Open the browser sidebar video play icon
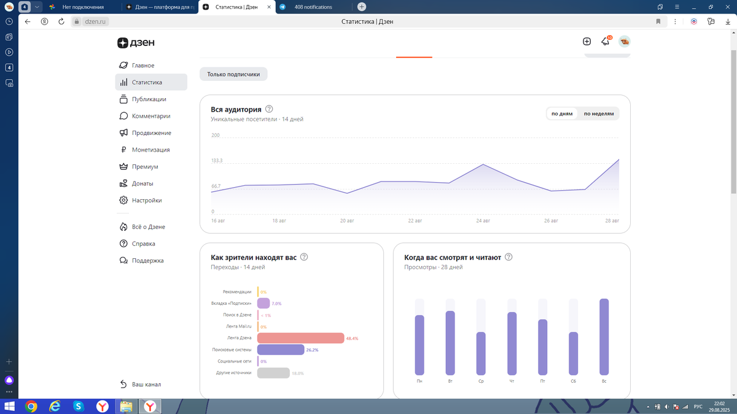Screen dimensions: 737x414 [x=9, y=52]
